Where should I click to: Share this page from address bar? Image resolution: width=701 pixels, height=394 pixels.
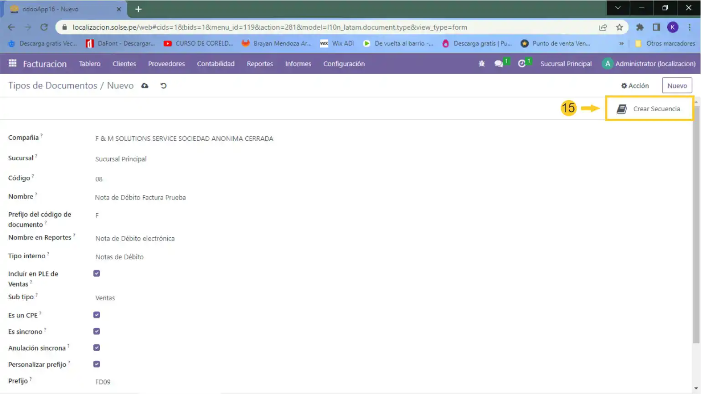[x=603, y=27]
